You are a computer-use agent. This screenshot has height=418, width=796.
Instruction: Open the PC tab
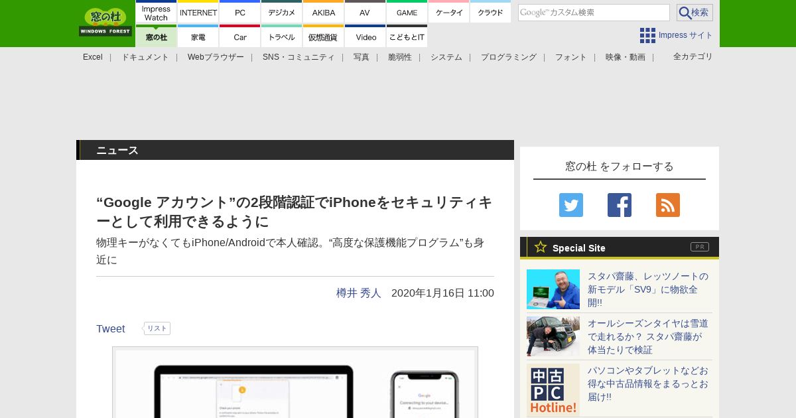click(240, 13)
